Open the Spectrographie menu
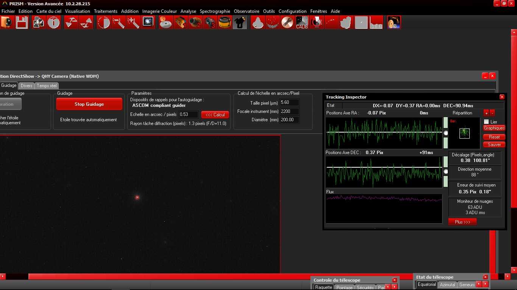 pyautogui.click(x=215, y=11)
